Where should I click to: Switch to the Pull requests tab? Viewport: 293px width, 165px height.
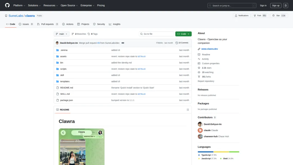(48, 24)
